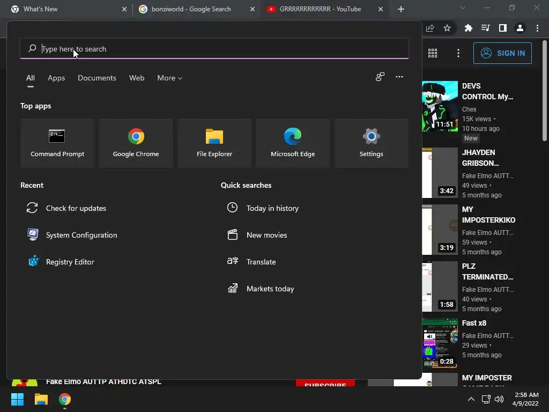This screenshot has width=549, height=412.
Task: Select the Web search filter tab
Action: pyautogui.click(x=137, y=78)
